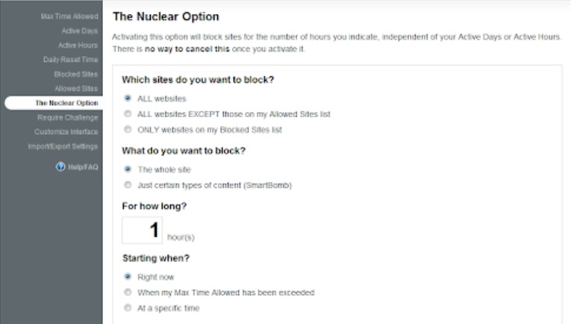The width and height of the screenshot is (571, 324).
Task: Click the Help/FAQ question mark icon
Action: [60, 166]
